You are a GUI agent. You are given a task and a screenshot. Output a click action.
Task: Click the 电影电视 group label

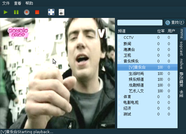131,102
